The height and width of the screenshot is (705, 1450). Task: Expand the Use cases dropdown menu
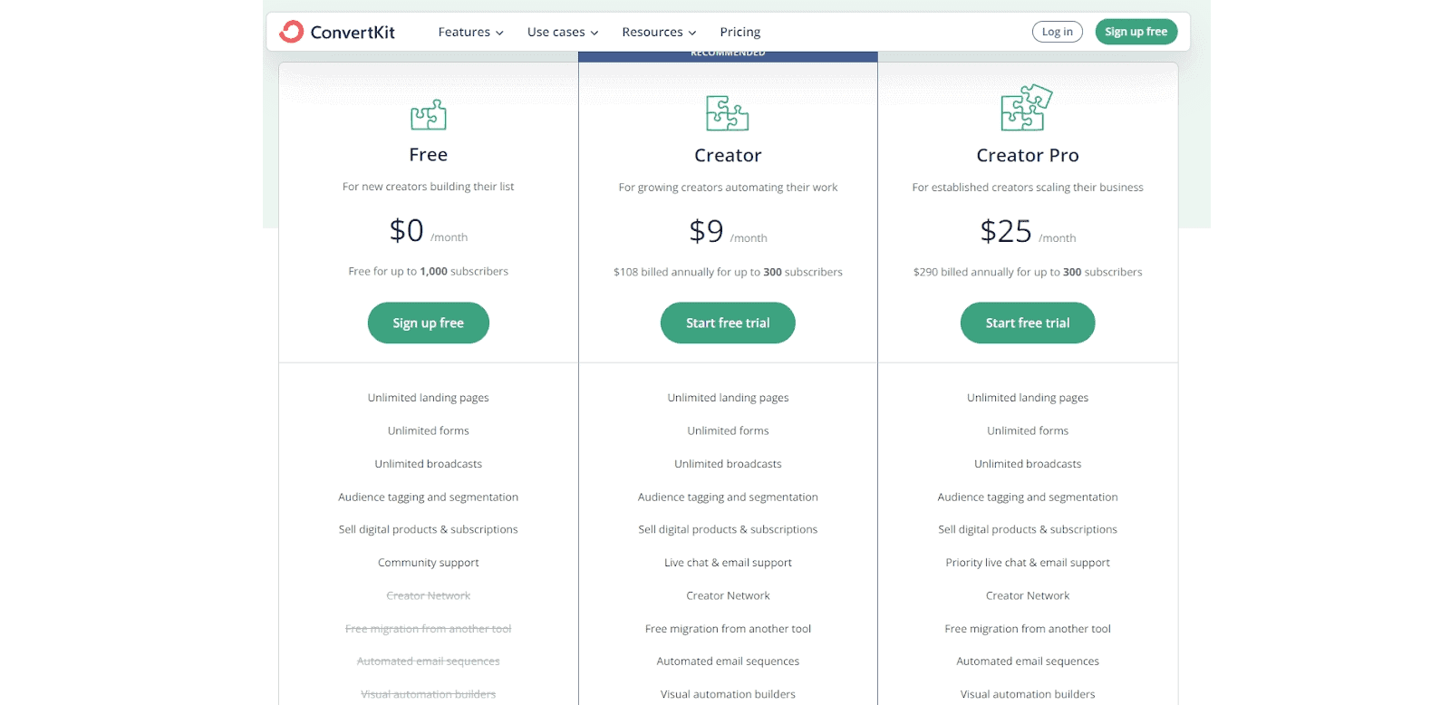[563, 32]
